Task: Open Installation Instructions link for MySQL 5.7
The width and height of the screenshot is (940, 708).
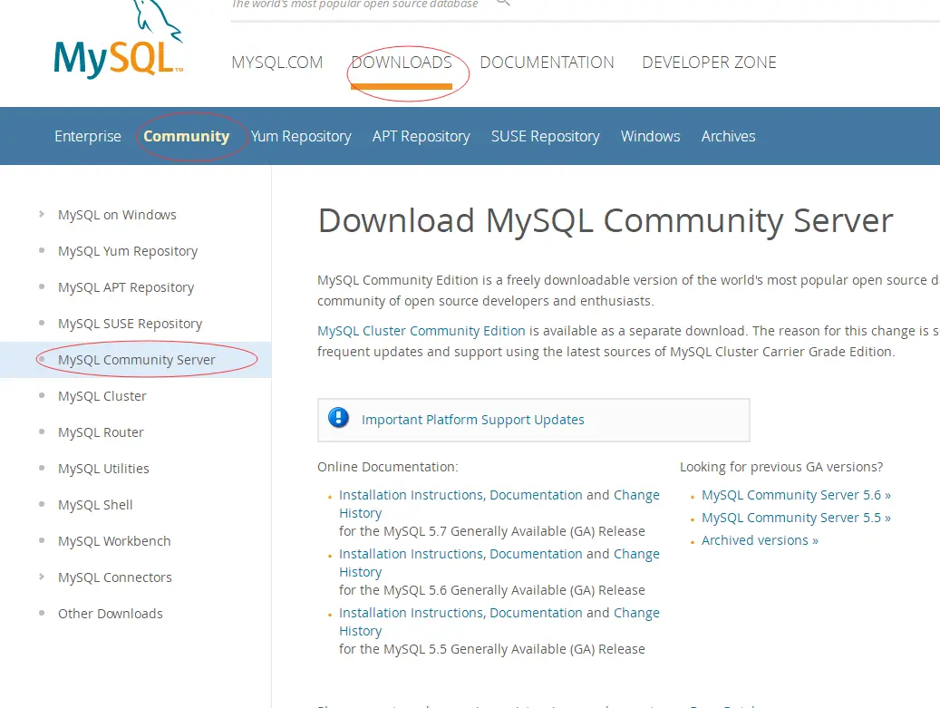Action: pyautogui.click(x=412, y=495)
